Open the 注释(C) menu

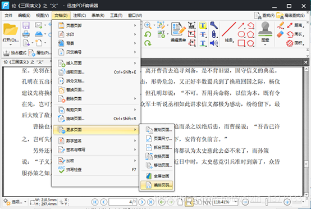[x=79, y=16]
